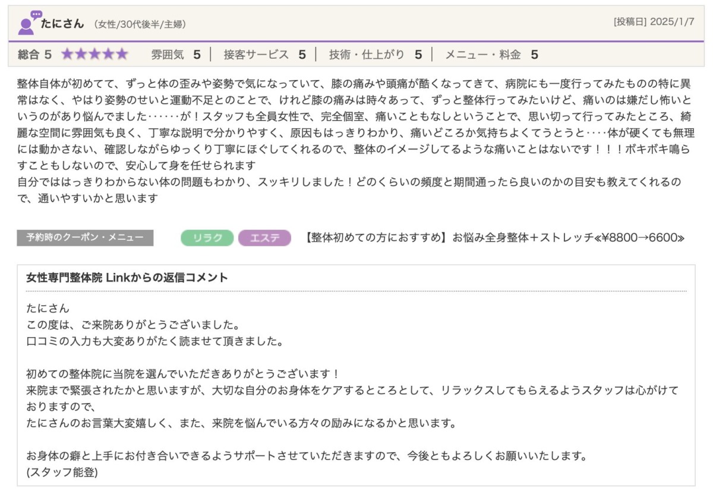Click たにさん greeting in the reply comment
The width and height of the screenshot is (713, 495).
(x=48, y=309)
